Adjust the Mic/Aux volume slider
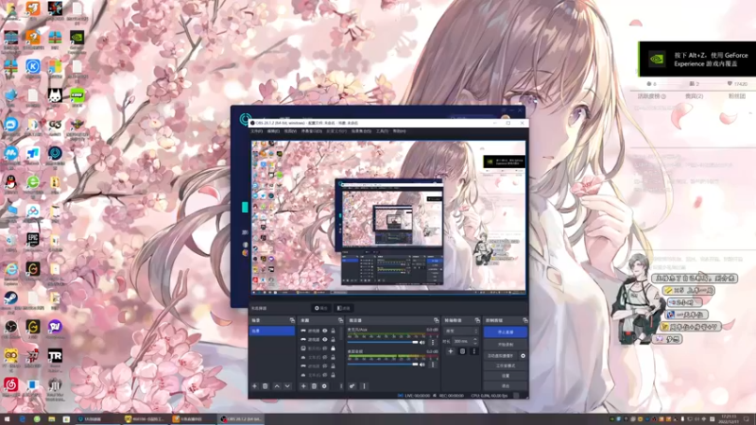 tap(383, 342)
